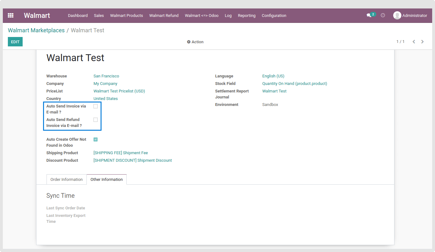The image size is (435, 252).
Task: Click the Company field label
Action: (x=55, y=84)
